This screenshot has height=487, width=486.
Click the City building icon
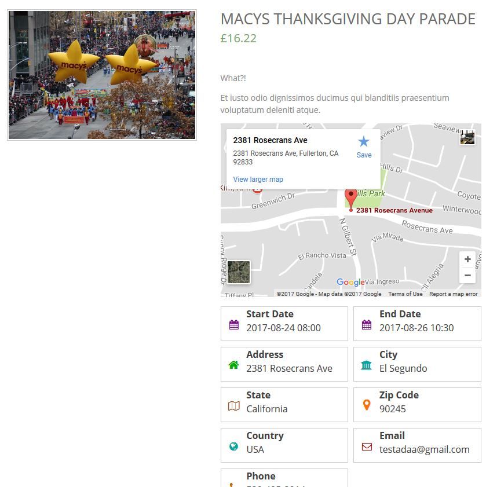pos(367,365)
